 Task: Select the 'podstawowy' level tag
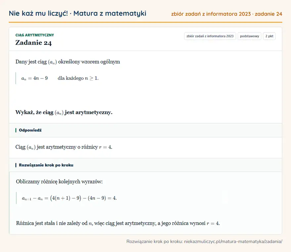tap(249, 36)
